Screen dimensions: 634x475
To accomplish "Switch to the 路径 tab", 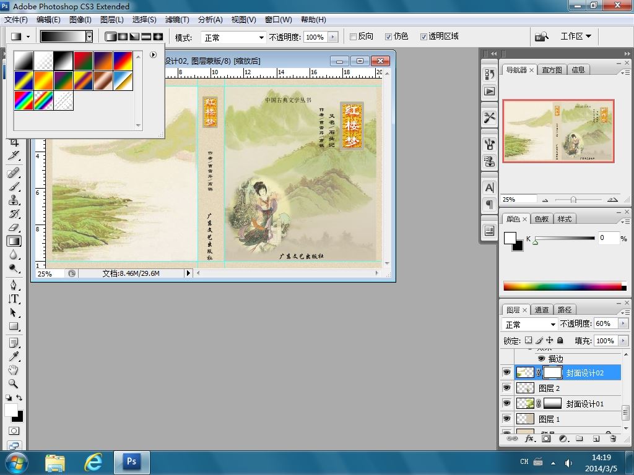I will pyautogui.click(x=565, y=310).
